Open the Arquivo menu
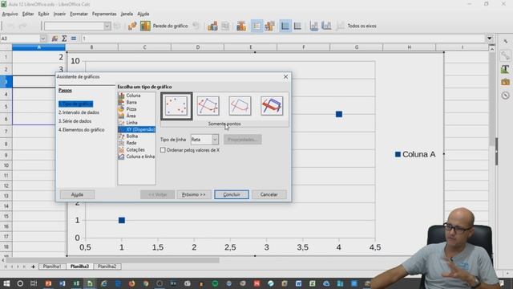 pos(10,14)
